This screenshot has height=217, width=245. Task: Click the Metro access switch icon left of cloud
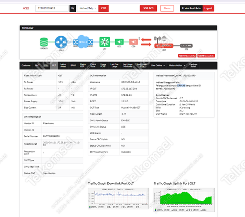[x=75, y=42]
